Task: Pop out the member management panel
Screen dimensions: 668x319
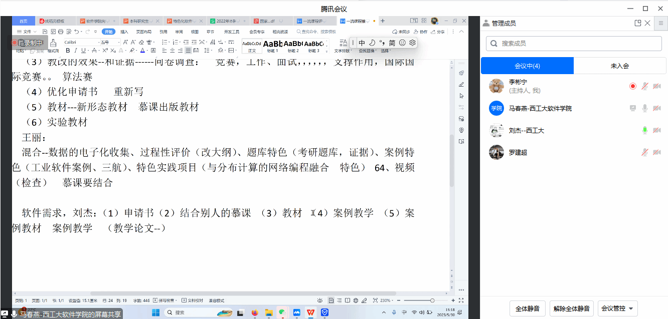Action: click(x=637, y=23)
